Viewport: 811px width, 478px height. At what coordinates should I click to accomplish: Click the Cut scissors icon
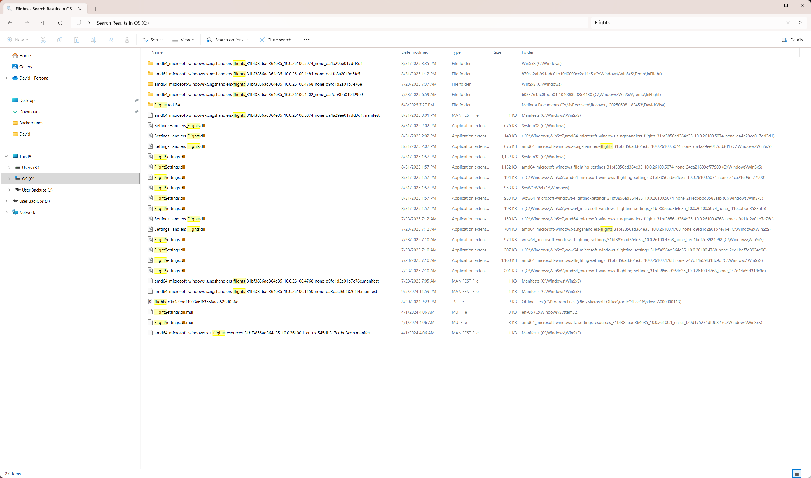pyautogui.click(x=43, y=40)
